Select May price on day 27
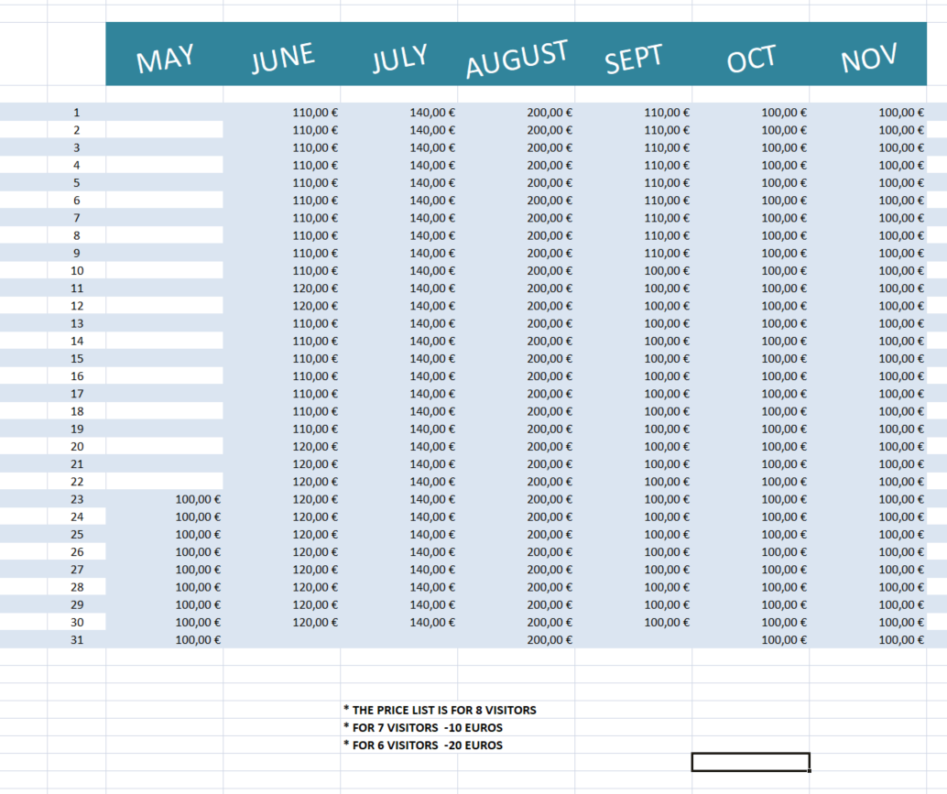Screen dimensions: 947x794 198,570
